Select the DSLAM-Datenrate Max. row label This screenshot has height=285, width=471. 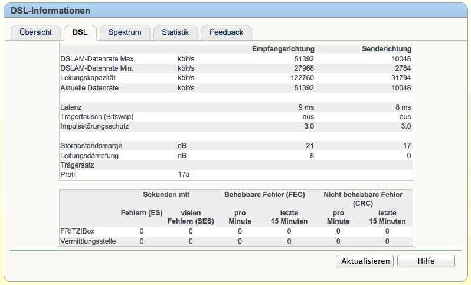98,59
